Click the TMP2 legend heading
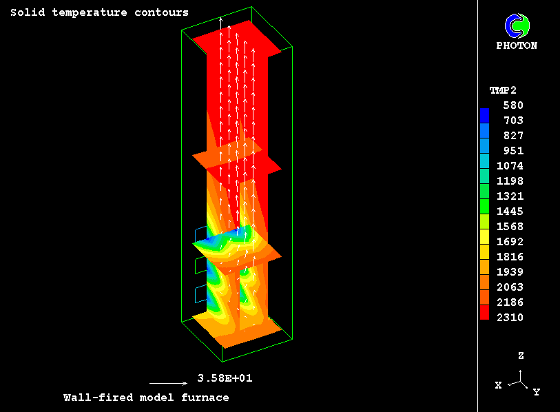This screenshot has width=560, height=412. [503, 90]
